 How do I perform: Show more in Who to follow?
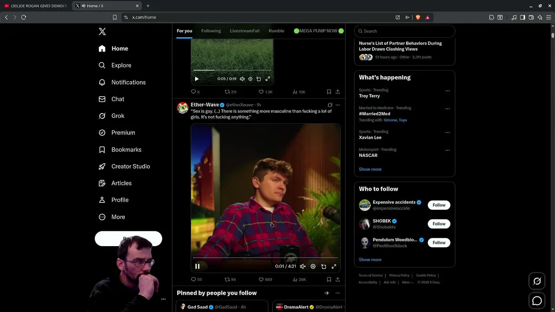click(x=370, y=260)
